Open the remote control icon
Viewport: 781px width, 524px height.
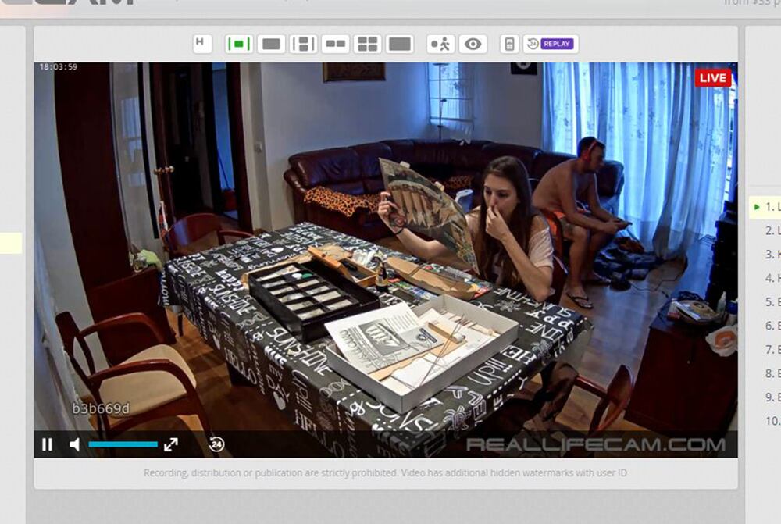click(x=508, y=45)
